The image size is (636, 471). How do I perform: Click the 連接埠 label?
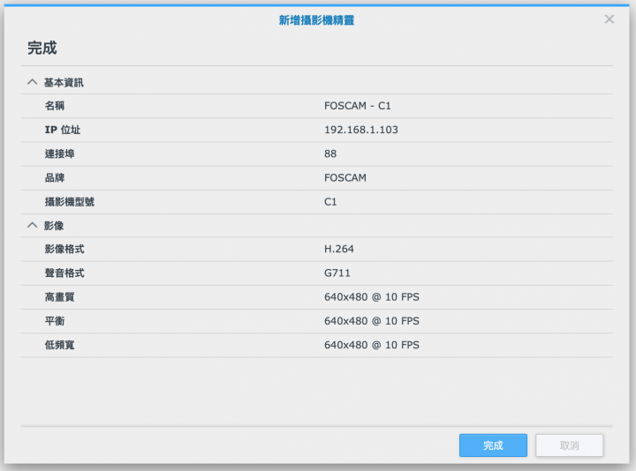[60, 153]
